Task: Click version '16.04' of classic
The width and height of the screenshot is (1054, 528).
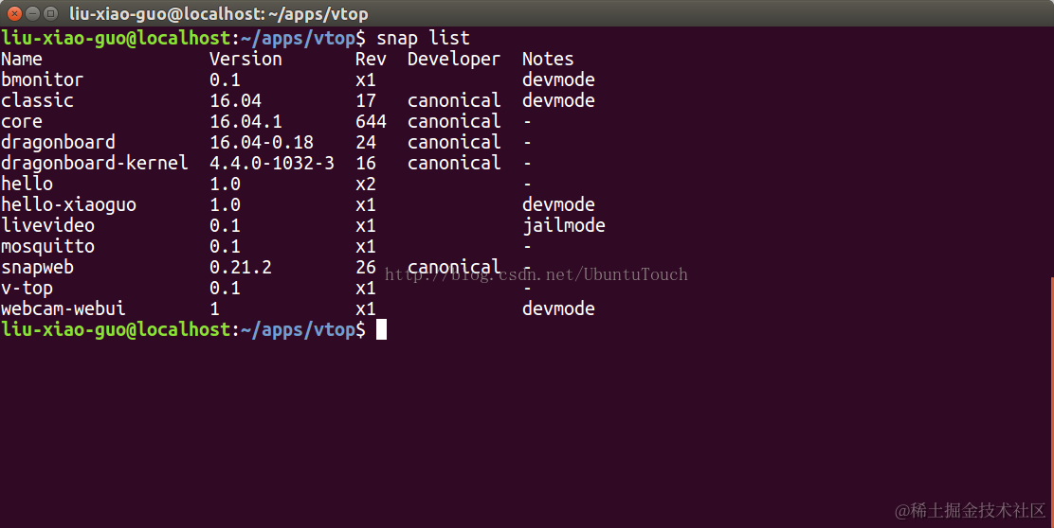Action: pos(235,100)
